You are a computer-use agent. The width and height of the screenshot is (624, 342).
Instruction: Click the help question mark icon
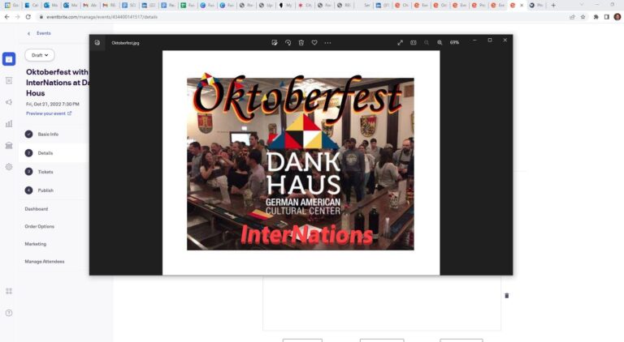coord(9,313)
